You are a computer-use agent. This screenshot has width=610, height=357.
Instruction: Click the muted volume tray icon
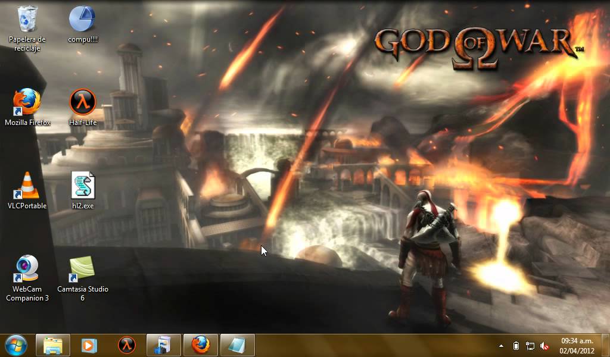pos(544,346)
